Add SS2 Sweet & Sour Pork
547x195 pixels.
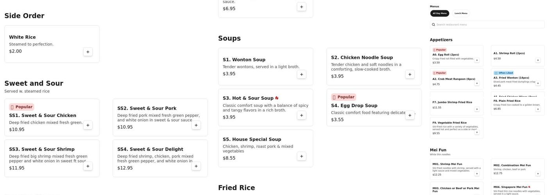tap(196, 125)
